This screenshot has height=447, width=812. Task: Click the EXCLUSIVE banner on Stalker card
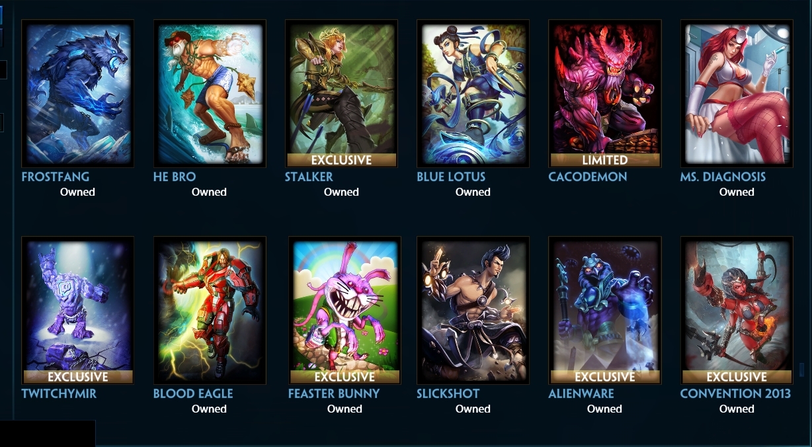pyautogui.click(x=341, y=160)
